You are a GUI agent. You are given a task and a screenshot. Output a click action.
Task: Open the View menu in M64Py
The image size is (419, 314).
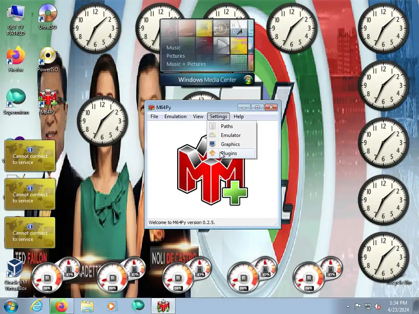tap(198, 117)
